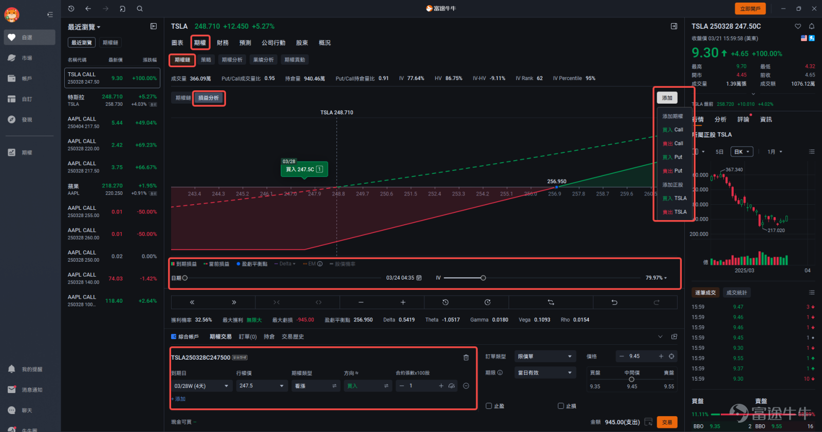Screen dimensions: 822x432
Task: Click the orange 交易 submit button
Action: (667, 422)
